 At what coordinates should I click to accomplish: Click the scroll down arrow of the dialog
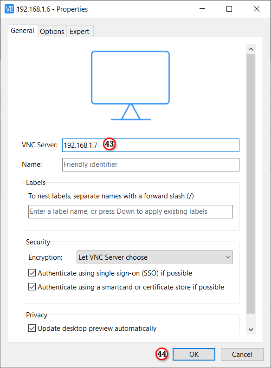[x=251, y=329]
